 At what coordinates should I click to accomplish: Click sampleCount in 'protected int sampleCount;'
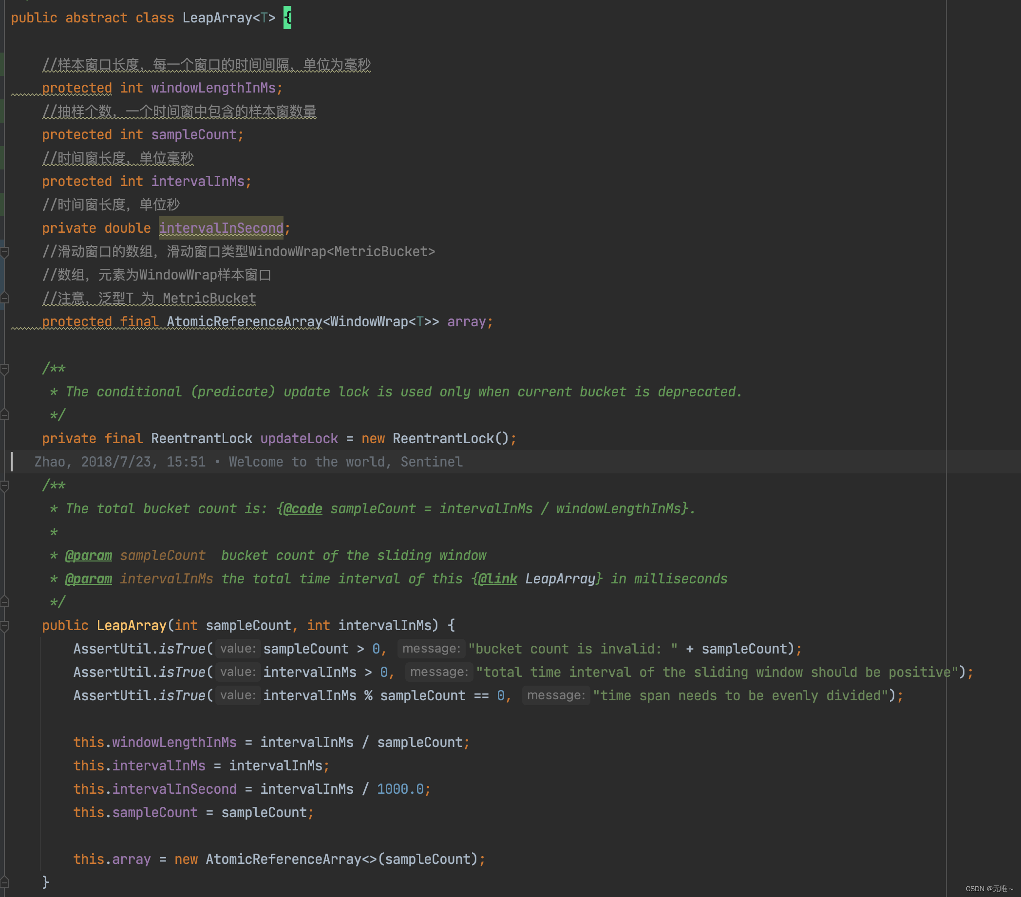click(194, 135)
